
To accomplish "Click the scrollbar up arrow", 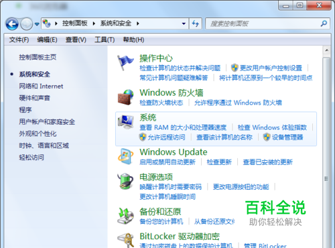I will point(327,50).
